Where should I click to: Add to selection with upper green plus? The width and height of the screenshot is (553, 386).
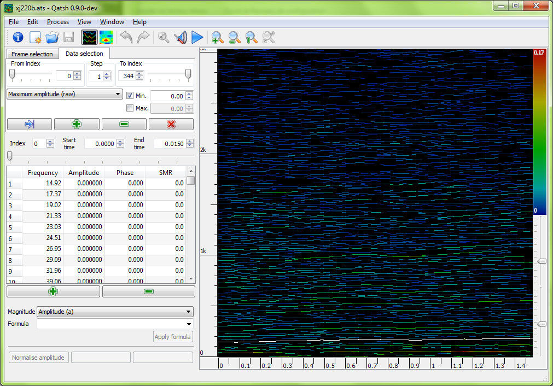point(77,124)
